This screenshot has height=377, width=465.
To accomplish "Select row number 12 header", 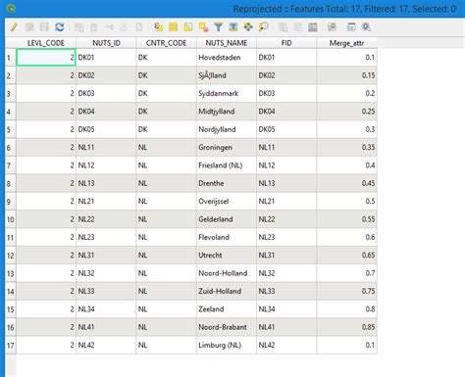I will click(x=11, y=256).
